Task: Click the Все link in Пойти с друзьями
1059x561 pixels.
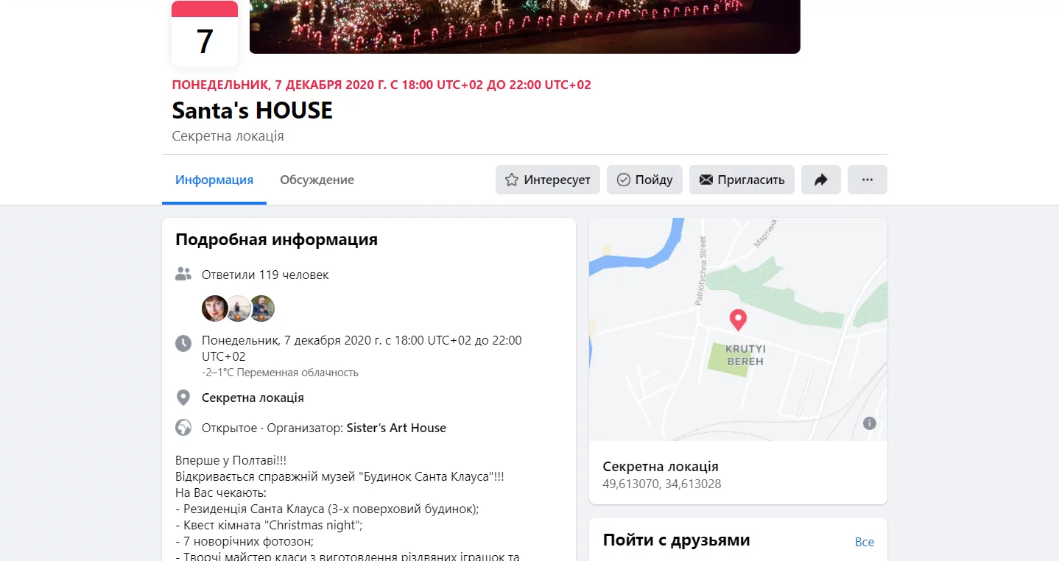Action: [x=865, y=542]
